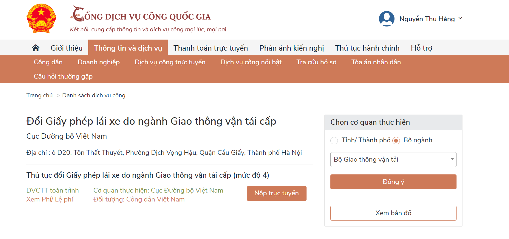The width and height of the screenshot is (509, 239).
Task: Open the Thủ tục hành chính menu
Action: point(367,48)
